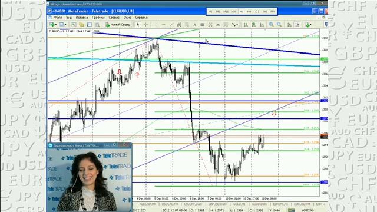The image size is (377, 212).
Task: Pick the horizontal line drawing tool
Action: click(164, 25)
